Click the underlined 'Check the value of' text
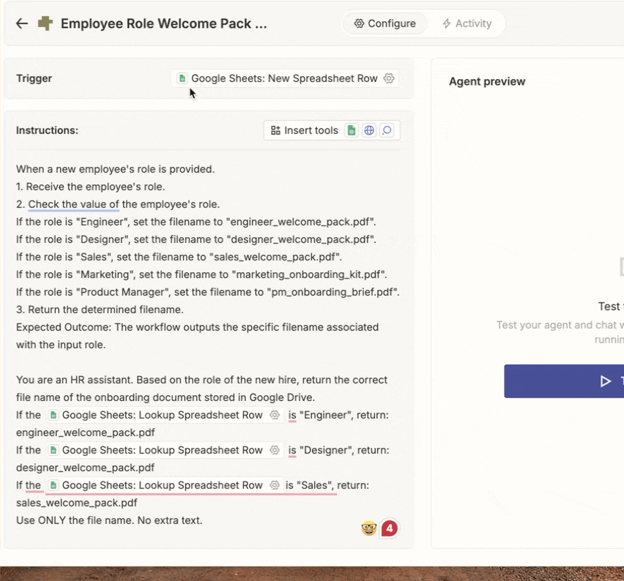This screenshot has width=624, height=581. [x=74, y=204]
